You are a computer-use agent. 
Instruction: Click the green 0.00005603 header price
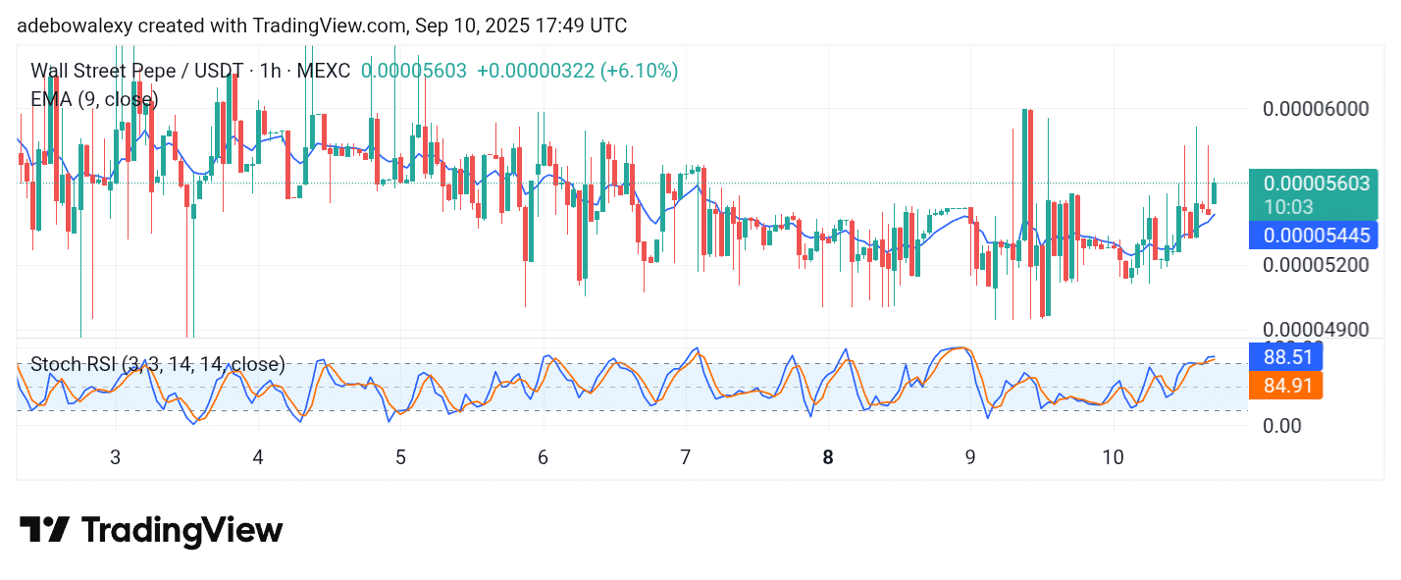[x=414, y=71]
